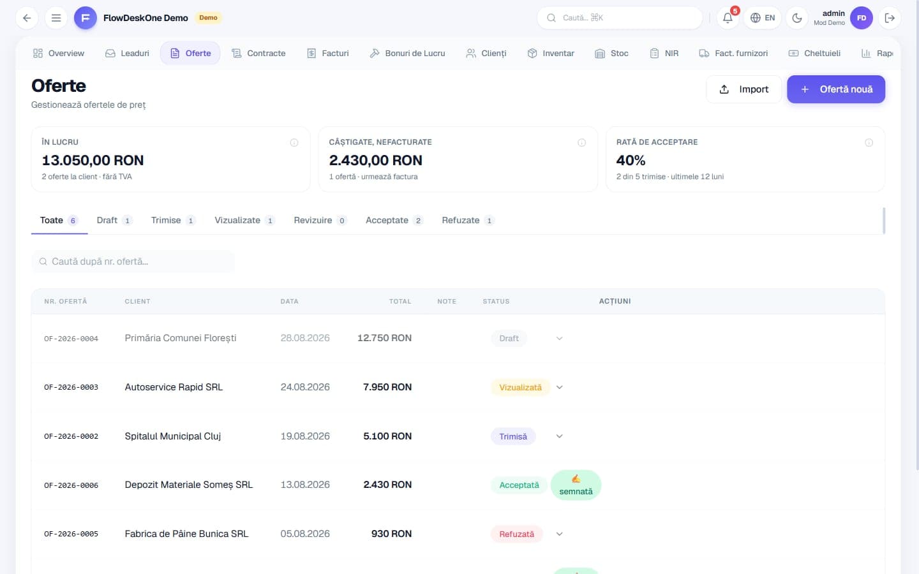Log out using the exit icon
Screen dimensions: 919x574
[x=890, y=18]
